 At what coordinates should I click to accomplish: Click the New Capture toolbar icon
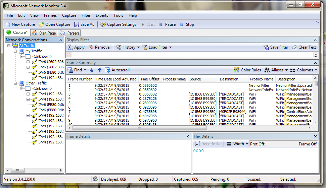tap(8, 24)
